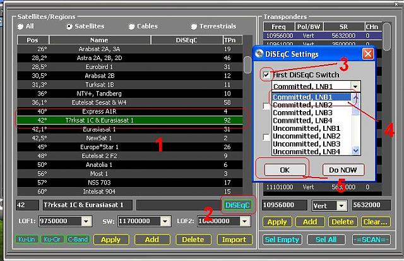Click the transponder frequency field 10956000
The height and width of the screenshot is (261, 404).
(x=285, y=205)
